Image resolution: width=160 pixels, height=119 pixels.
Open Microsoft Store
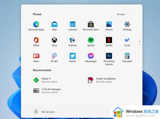coord(91,26)
